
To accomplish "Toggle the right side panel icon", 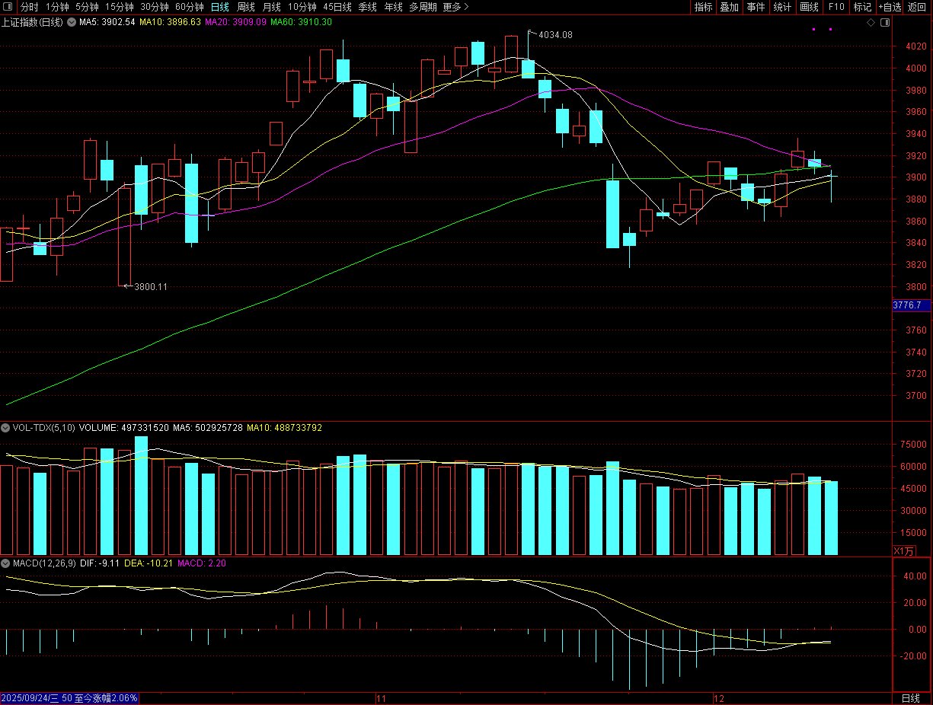I will (884, 23).
